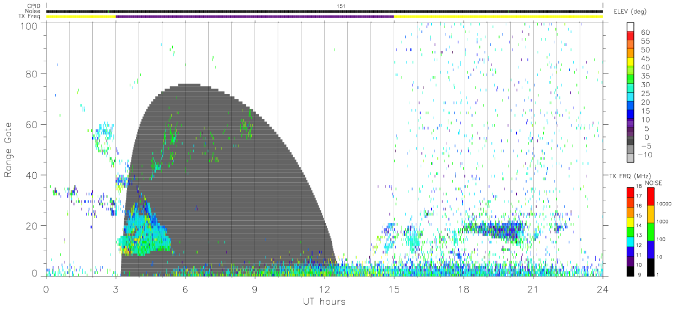Screen dimensions: 678x313
Task: Click NOISE legend value '10000'
Action: (x=664, y=204)
